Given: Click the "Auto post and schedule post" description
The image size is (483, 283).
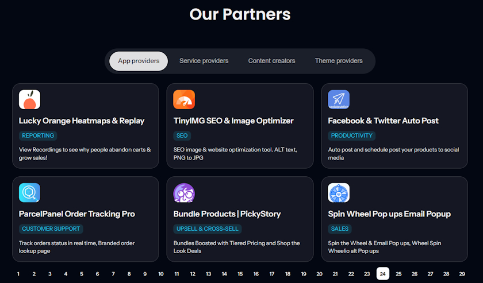Looking at the screenshot, I should tap(394, 154).
